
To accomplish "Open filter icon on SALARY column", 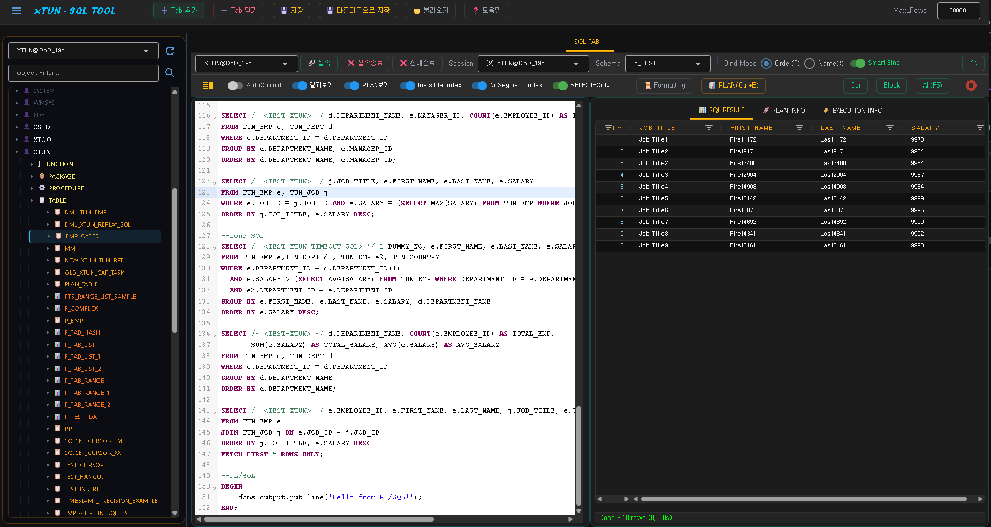I will (980, 128).
